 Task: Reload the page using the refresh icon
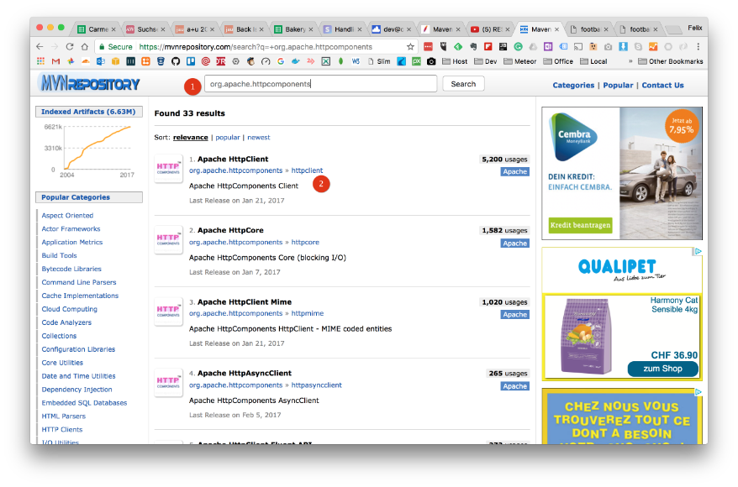[71, 47]
